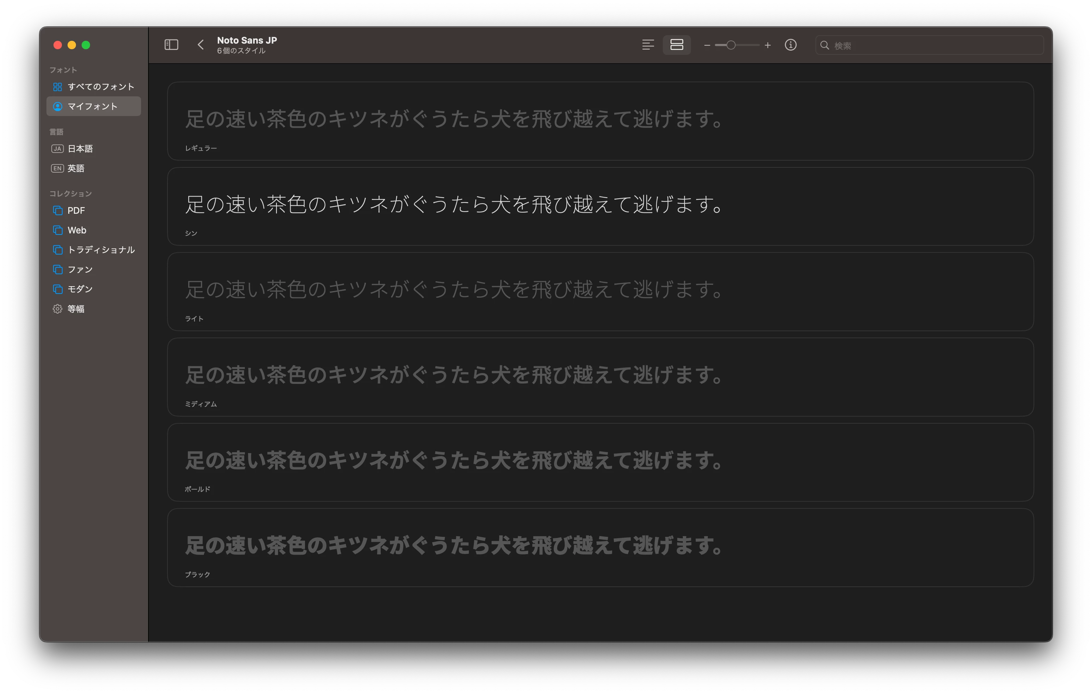Toggle the sidebar visibility button
1092x694 pixels.
[171, 45]
